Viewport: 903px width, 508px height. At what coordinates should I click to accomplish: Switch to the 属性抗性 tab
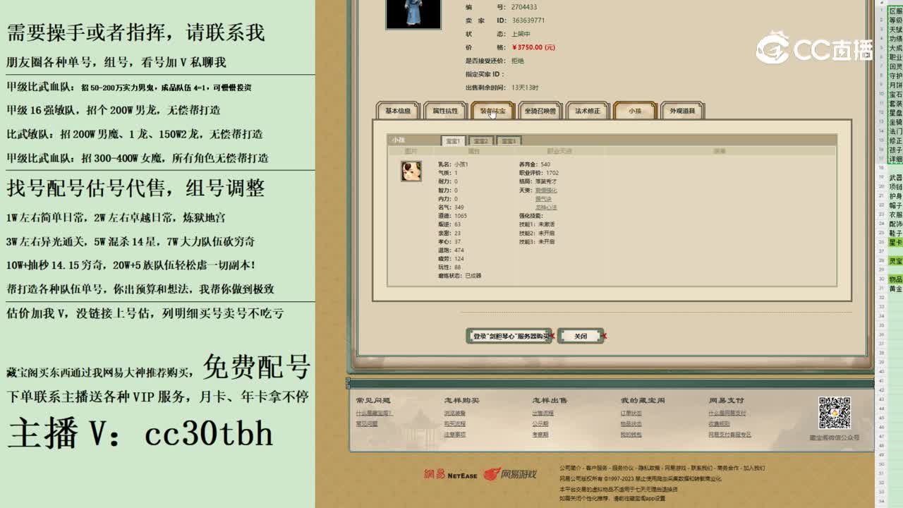pyautogui.click(x=445, y=111)
